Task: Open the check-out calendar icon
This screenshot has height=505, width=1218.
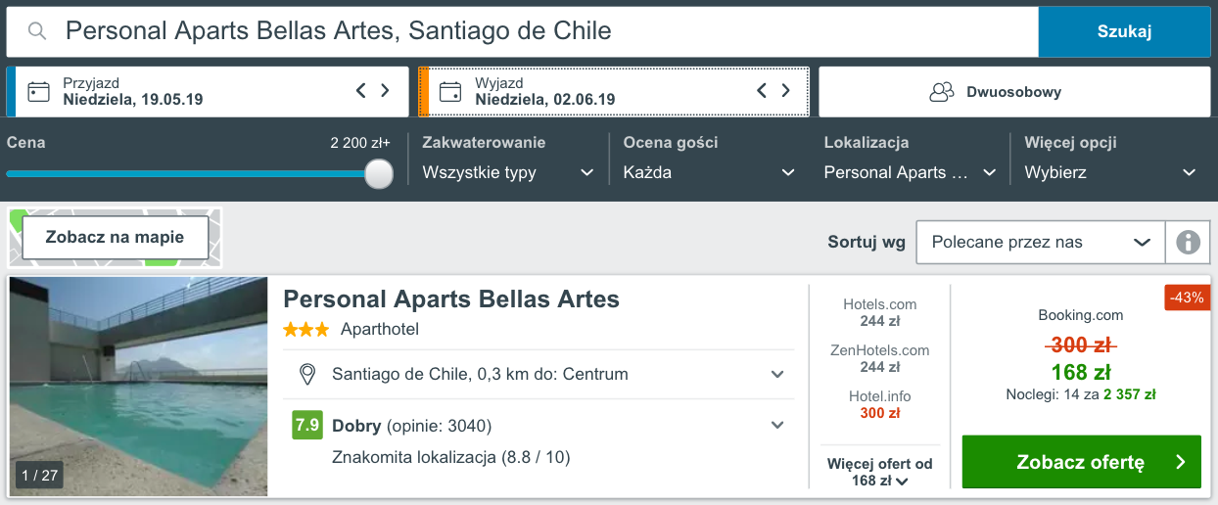Action: tap(450, 92)
